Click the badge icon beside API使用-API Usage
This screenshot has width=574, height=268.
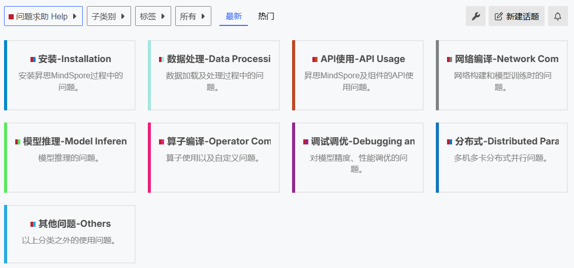point(315,59)
